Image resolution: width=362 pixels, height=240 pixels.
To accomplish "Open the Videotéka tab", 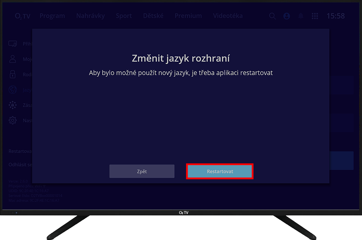I will pos(228,16).
